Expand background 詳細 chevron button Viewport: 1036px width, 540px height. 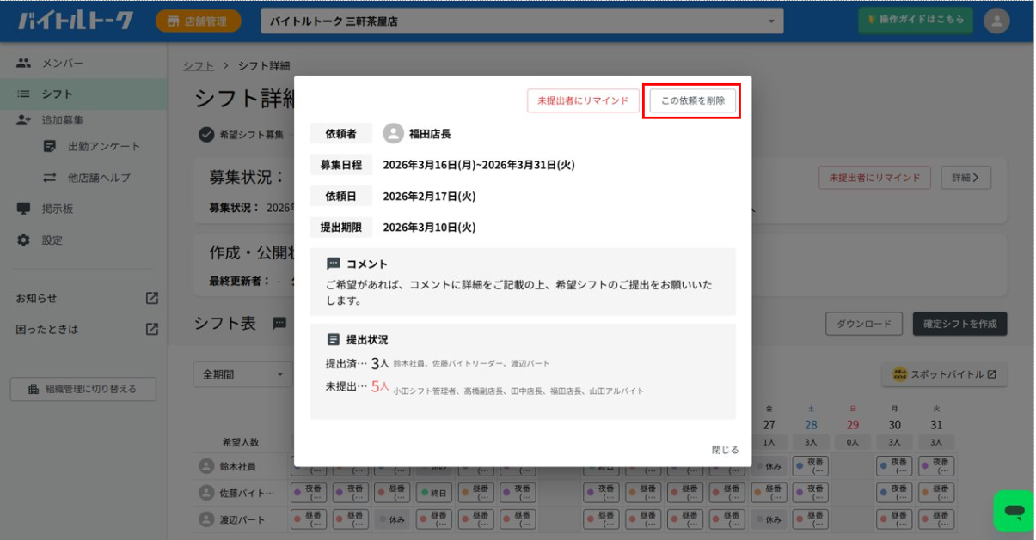pos(966,178)
